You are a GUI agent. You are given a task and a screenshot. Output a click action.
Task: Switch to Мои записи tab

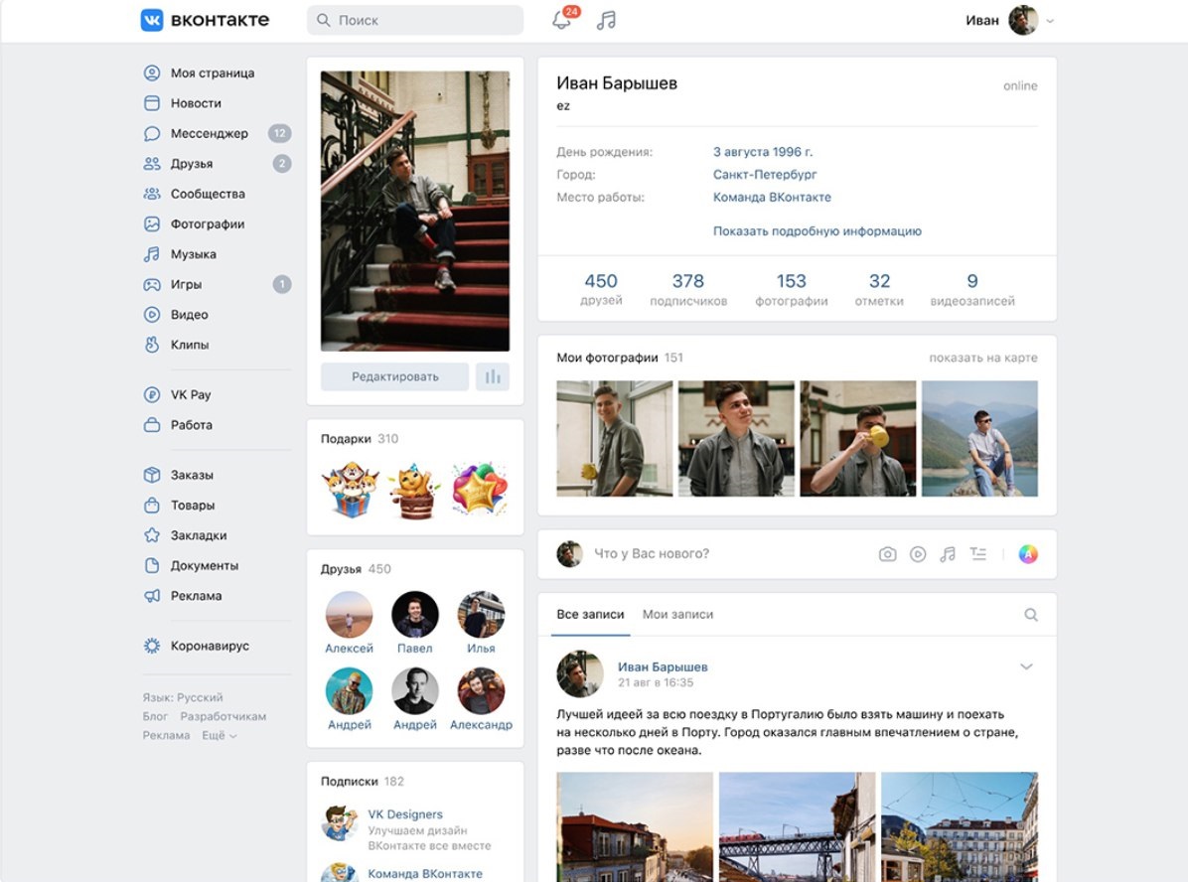point(677,615)
